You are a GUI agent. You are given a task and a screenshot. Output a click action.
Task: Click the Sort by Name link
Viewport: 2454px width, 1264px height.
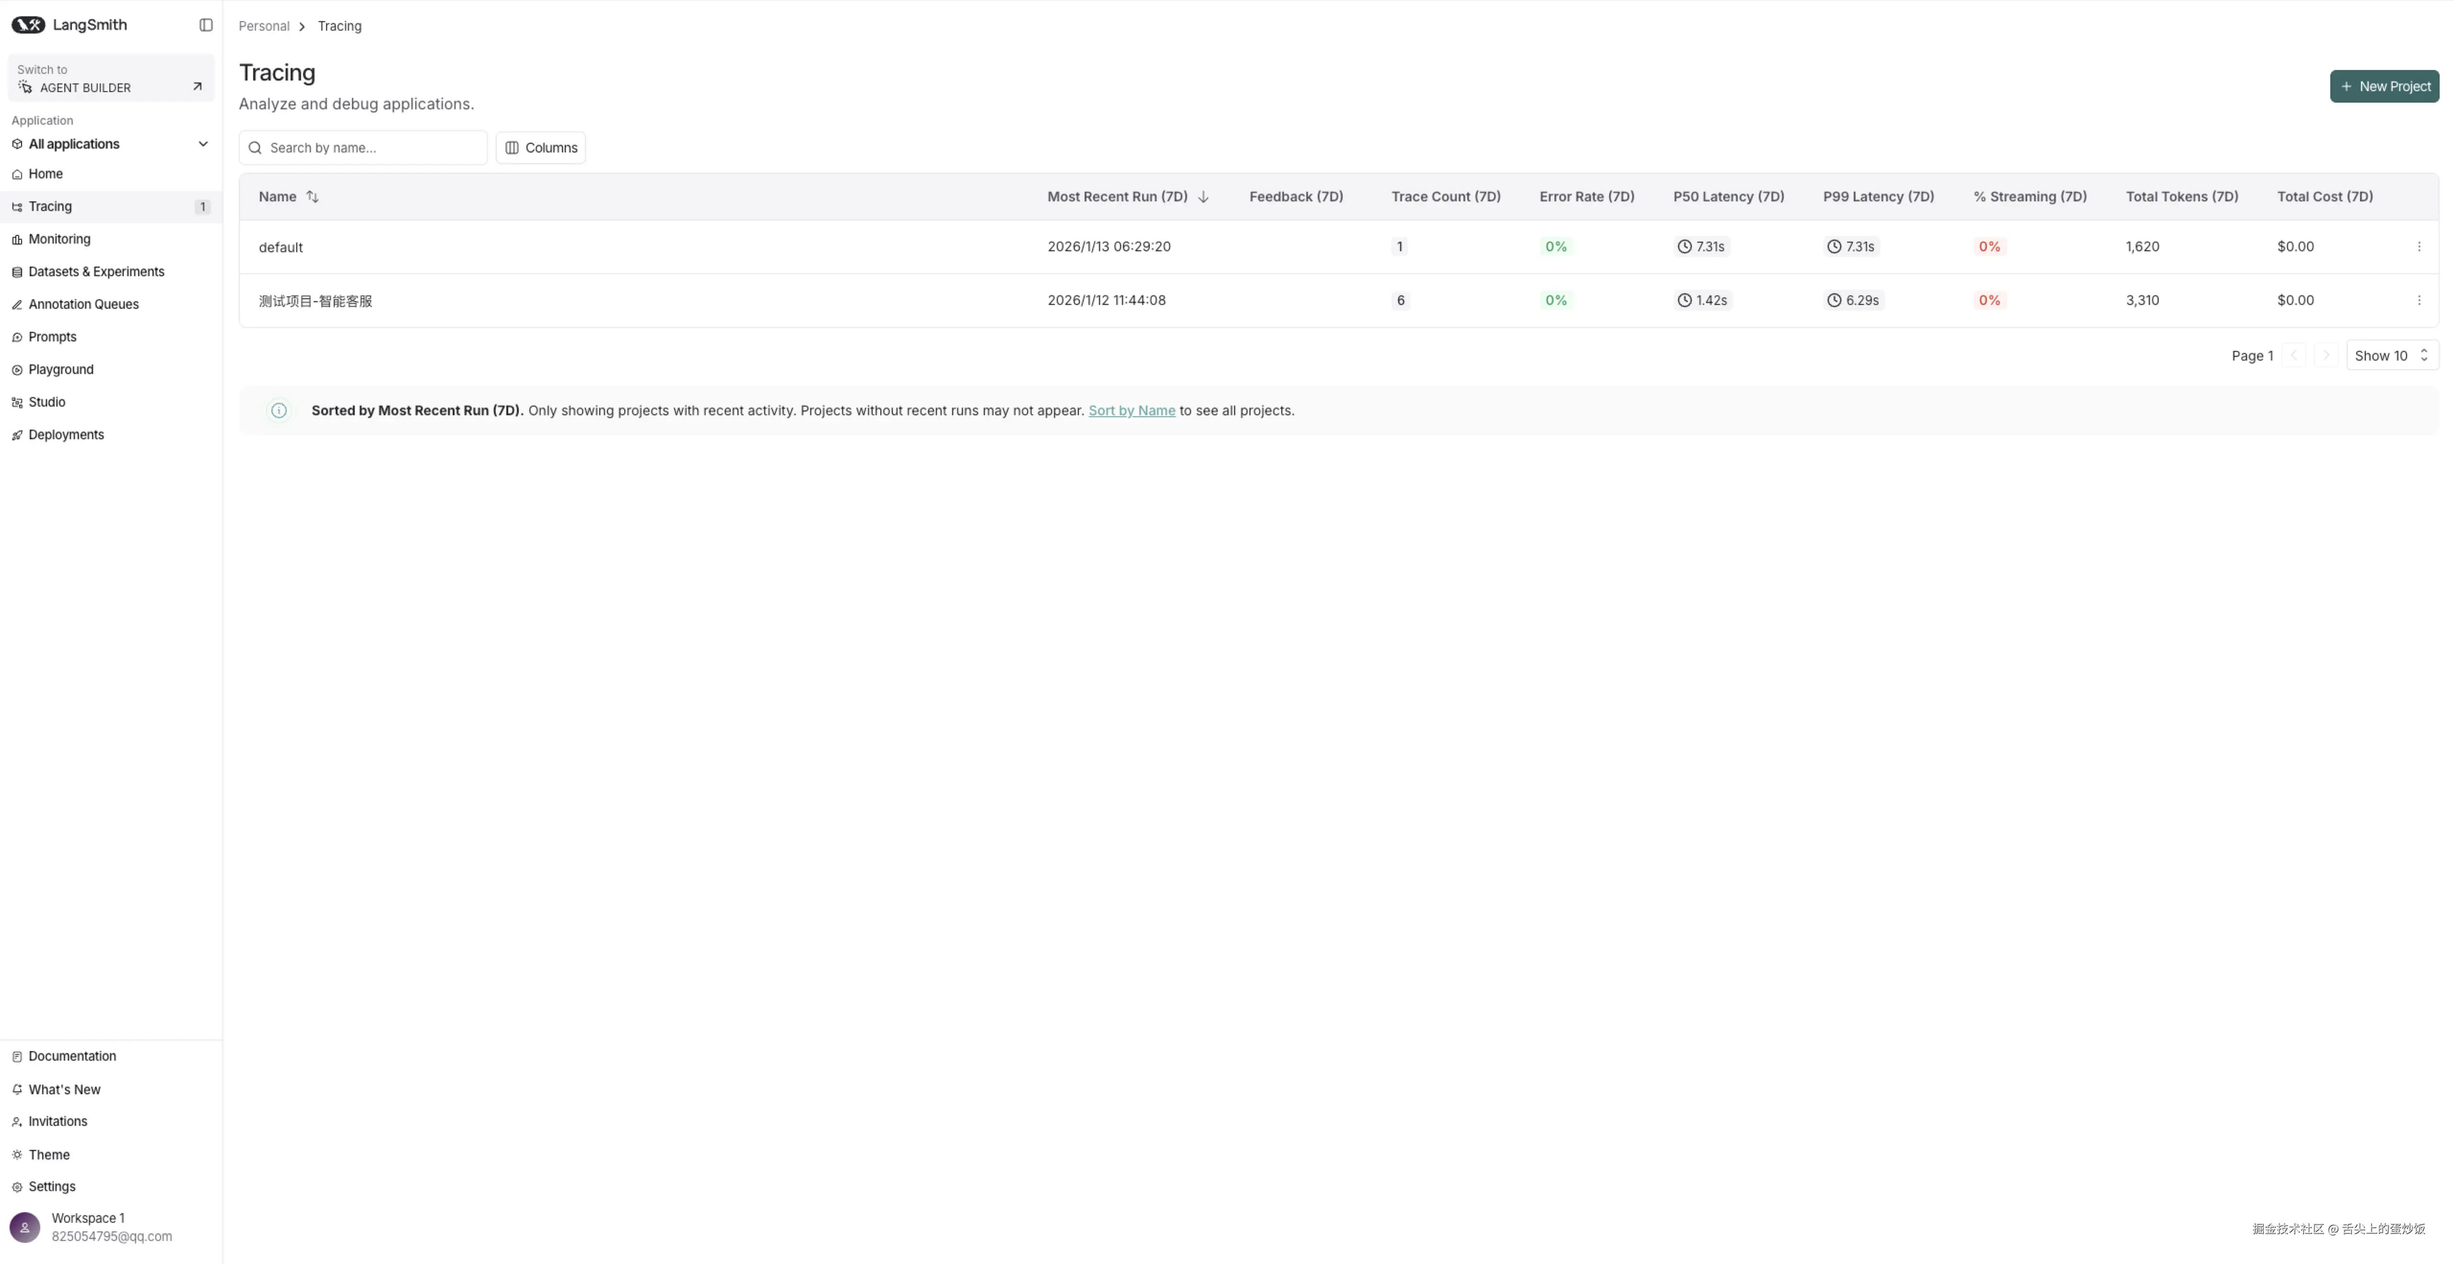tap(1131, 410)
